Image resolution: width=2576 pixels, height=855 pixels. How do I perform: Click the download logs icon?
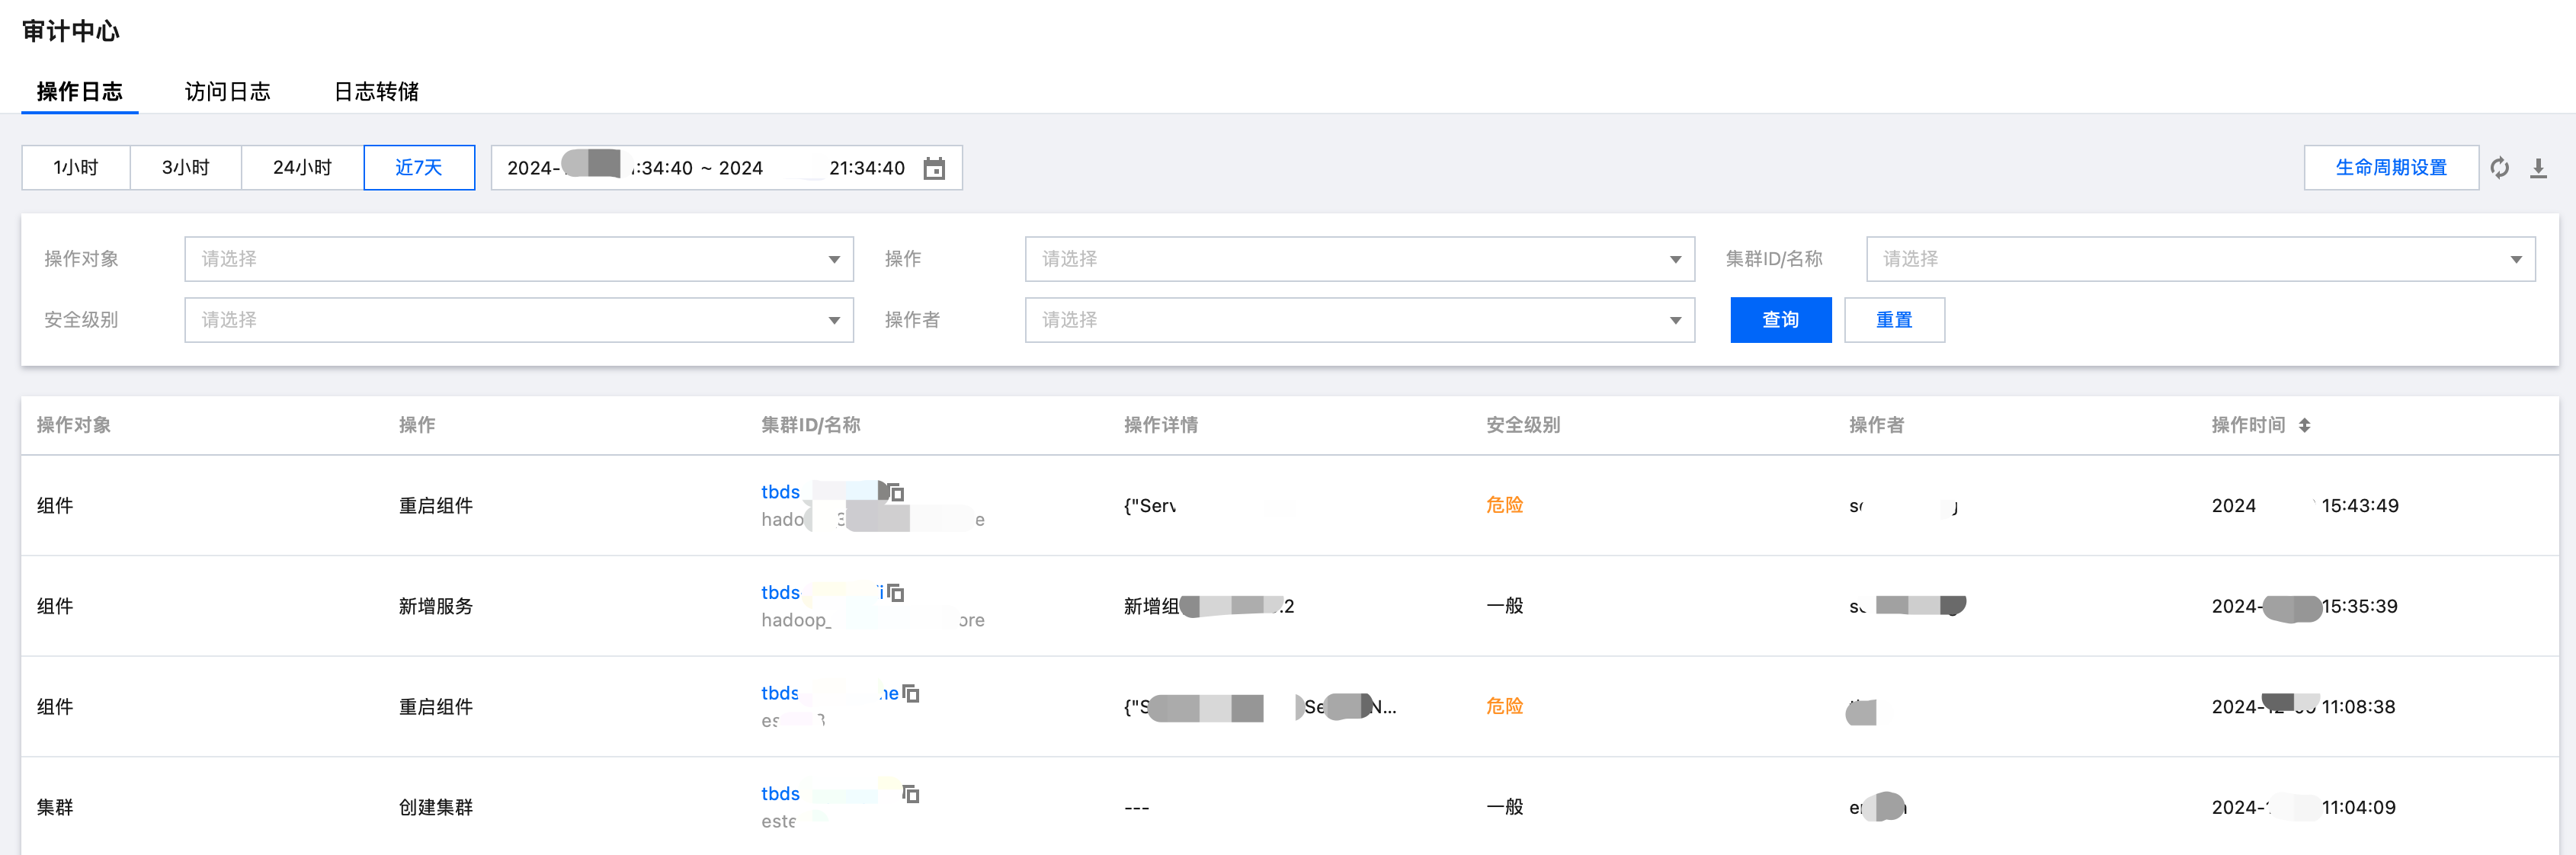coord(2538,168)
